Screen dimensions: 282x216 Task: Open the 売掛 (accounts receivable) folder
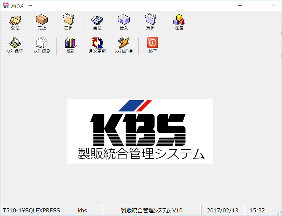pos(68,23)
